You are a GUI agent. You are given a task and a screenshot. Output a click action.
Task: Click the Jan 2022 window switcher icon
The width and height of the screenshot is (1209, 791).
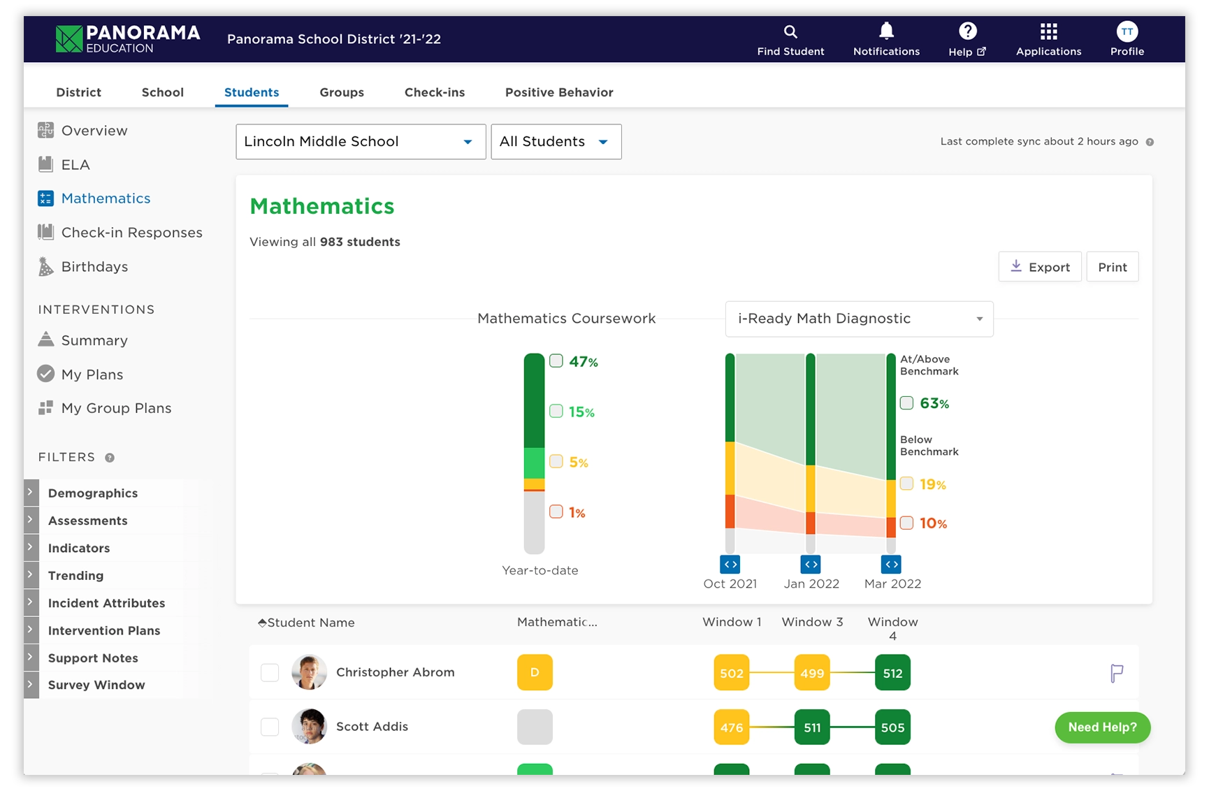point(811,564)
